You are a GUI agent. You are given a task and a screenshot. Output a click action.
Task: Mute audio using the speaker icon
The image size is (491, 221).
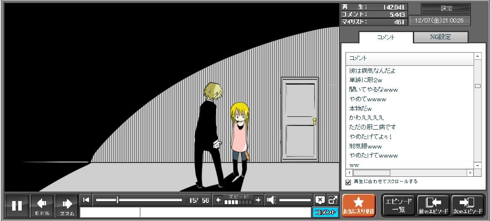coord(271,200)
